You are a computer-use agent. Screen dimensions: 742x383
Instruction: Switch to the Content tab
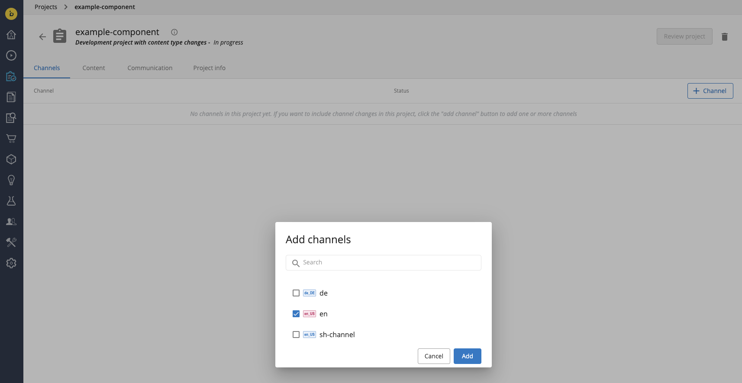tap(94, 68)
